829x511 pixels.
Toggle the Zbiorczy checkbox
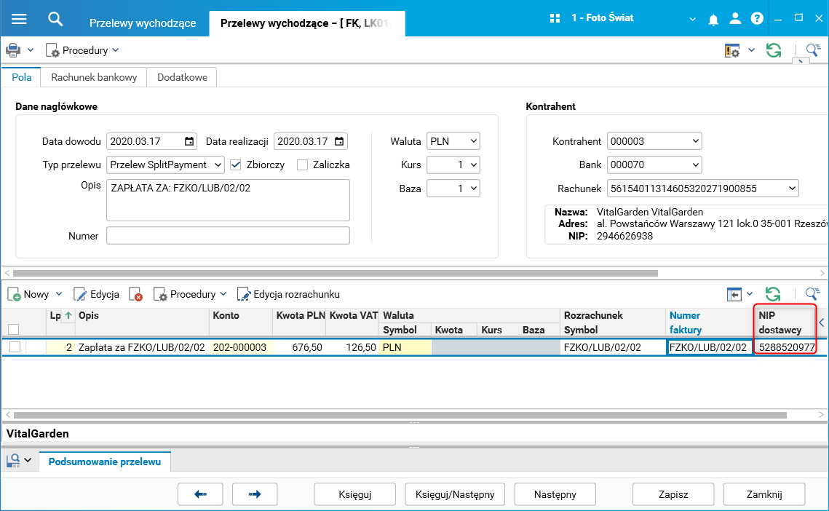tap(236, 165)
